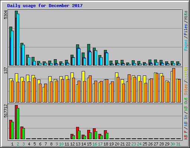Click the red kB F bar for day 16
The image size is (190, 148).
coord(94,134)
